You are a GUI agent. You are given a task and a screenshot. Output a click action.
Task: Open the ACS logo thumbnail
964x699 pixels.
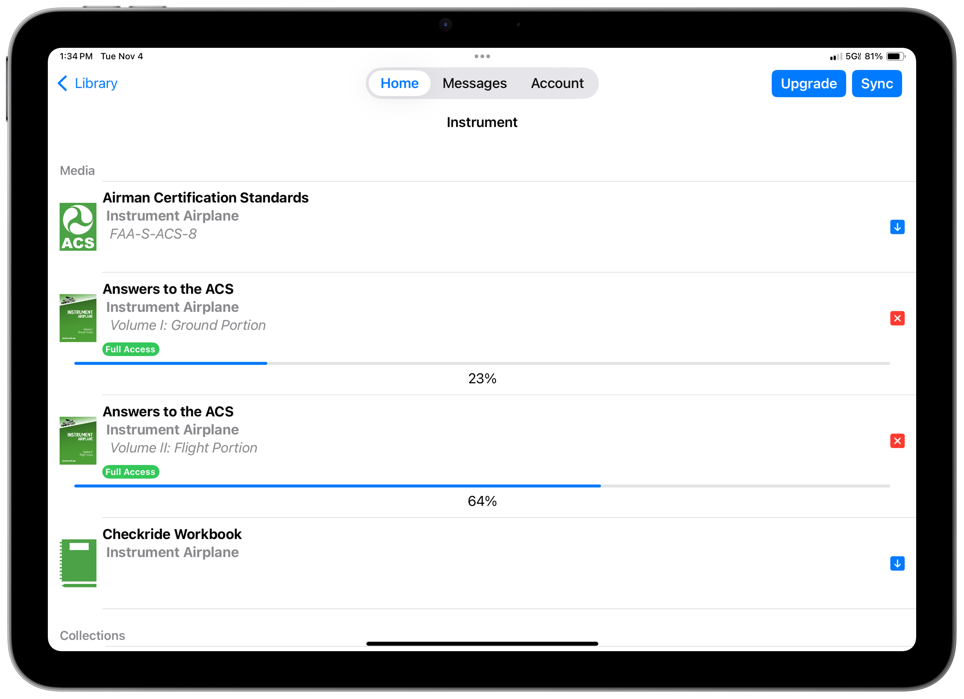(78, 227)
